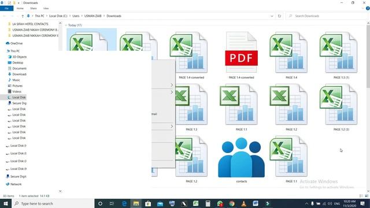
Task: Open the View ribbon tab
Action: click(x=46, y=8)
